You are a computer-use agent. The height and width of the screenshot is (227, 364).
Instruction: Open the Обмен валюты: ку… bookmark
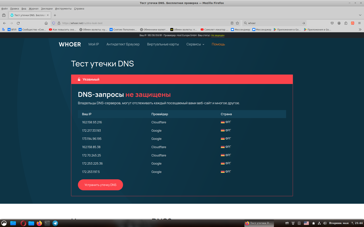[93, 30]
